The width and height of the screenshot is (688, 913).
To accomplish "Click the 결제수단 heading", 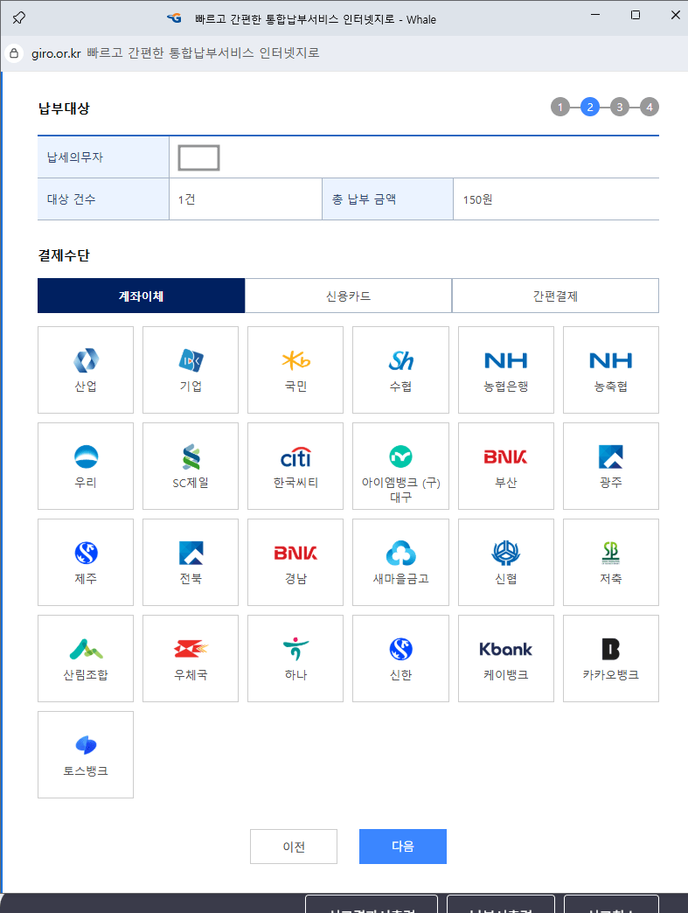I will point(64,255).
